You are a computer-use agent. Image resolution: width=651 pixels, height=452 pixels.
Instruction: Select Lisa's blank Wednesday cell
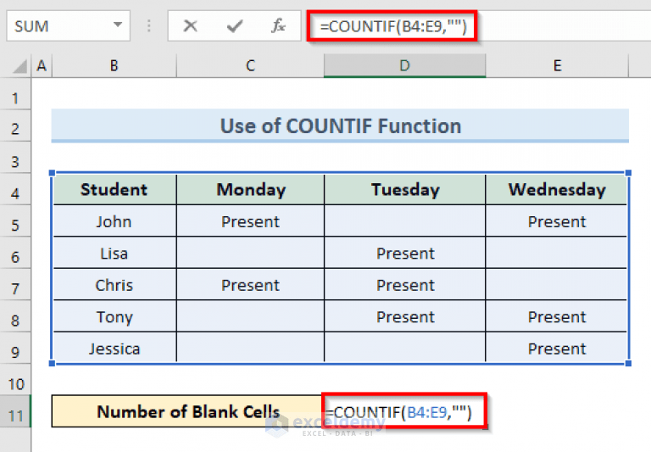(x=556, y=253)
